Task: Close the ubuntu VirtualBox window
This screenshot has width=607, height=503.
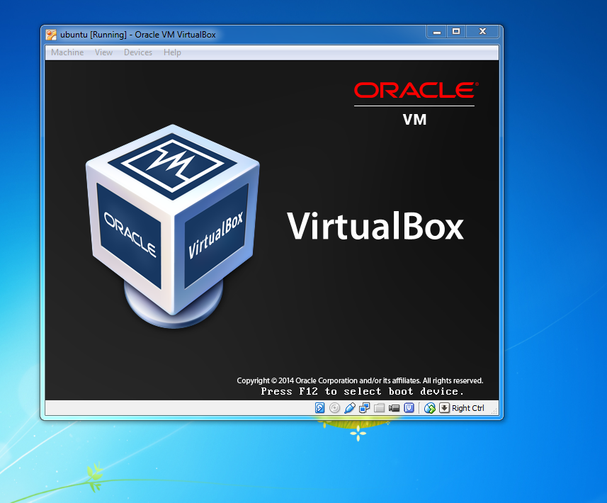Action: (482, 32)
